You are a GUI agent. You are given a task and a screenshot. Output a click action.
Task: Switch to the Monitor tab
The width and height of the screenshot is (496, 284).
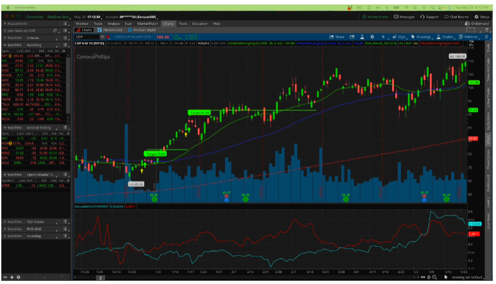[x=82, y=24]
